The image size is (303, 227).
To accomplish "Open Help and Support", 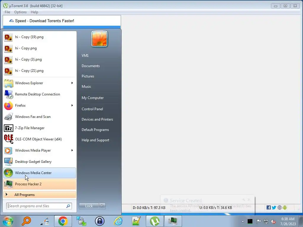I will (95, 140).
